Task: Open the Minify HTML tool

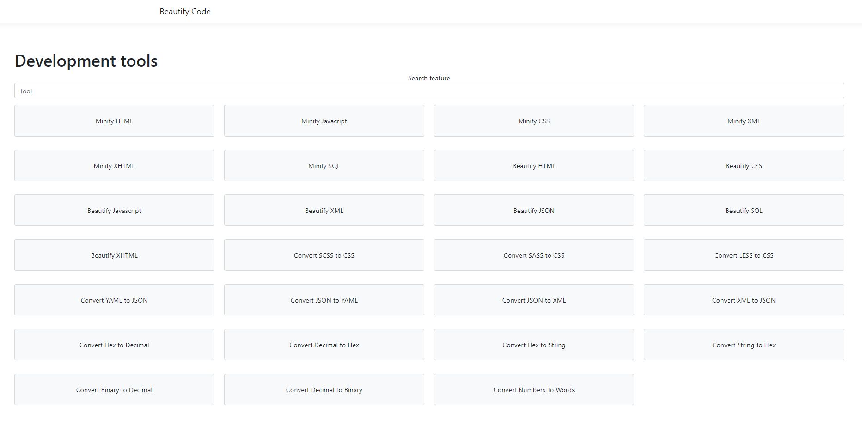Action: 114,121
